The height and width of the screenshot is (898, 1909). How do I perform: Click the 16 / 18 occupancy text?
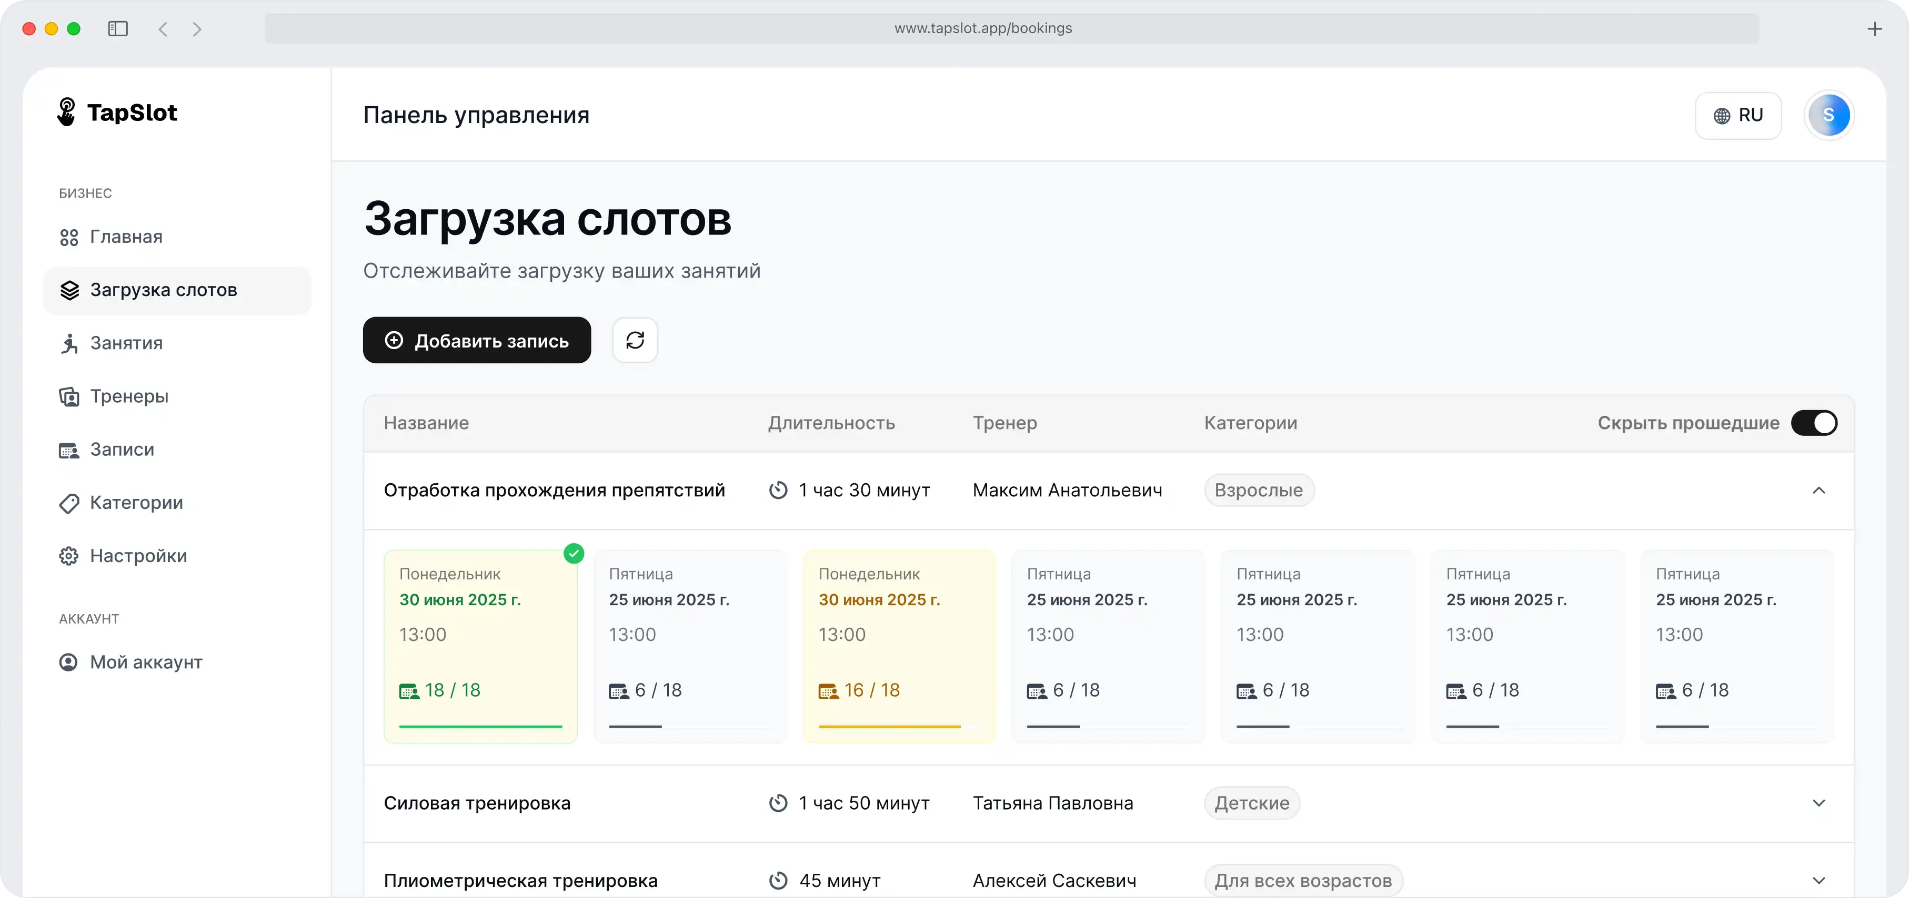click(872, 691)
